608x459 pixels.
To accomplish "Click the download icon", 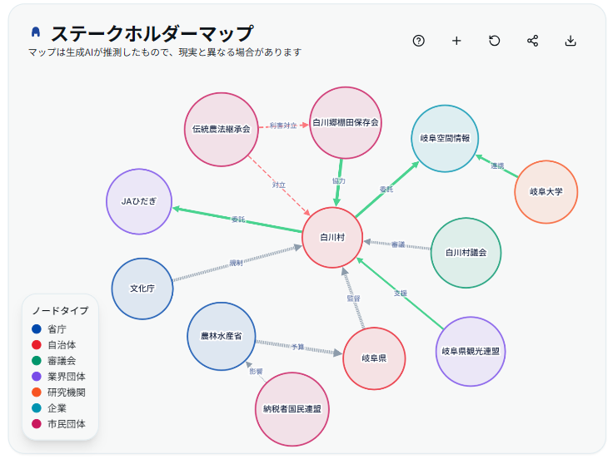I will click(571, 41).
